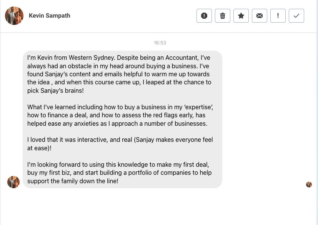Click the tiny read-receipt avatar at right
The height and width of the screenshot is (225, 318).
(309, 184)
